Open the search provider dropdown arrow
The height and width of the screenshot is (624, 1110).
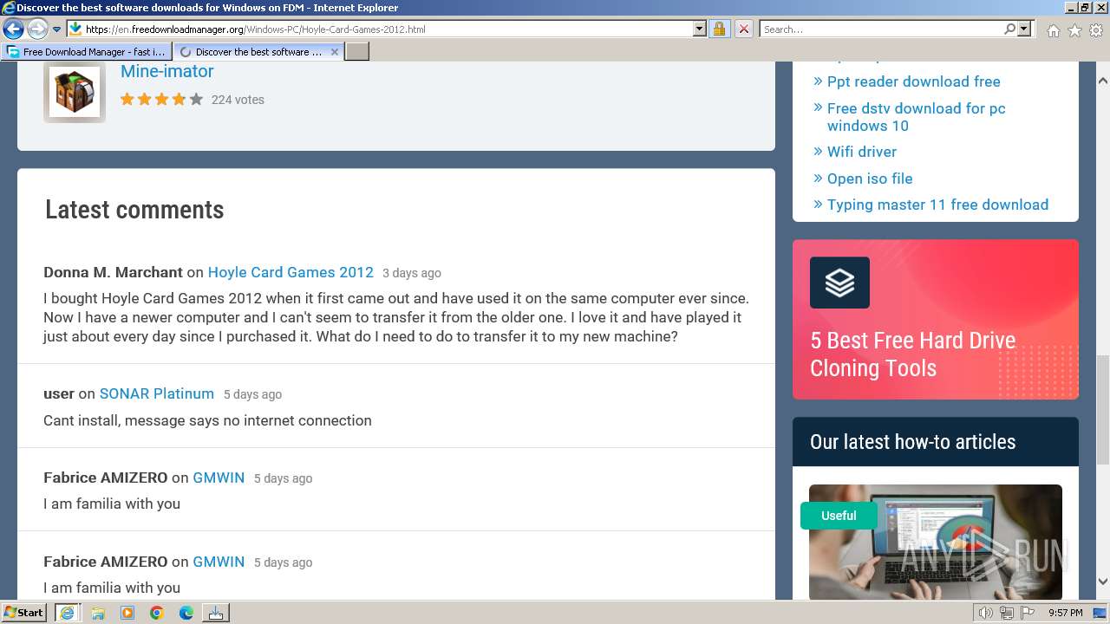[1024, 29]
